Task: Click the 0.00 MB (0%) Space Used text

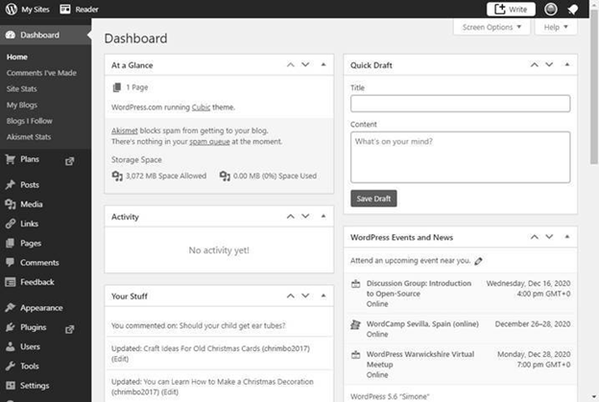Action: click(275, 176)
